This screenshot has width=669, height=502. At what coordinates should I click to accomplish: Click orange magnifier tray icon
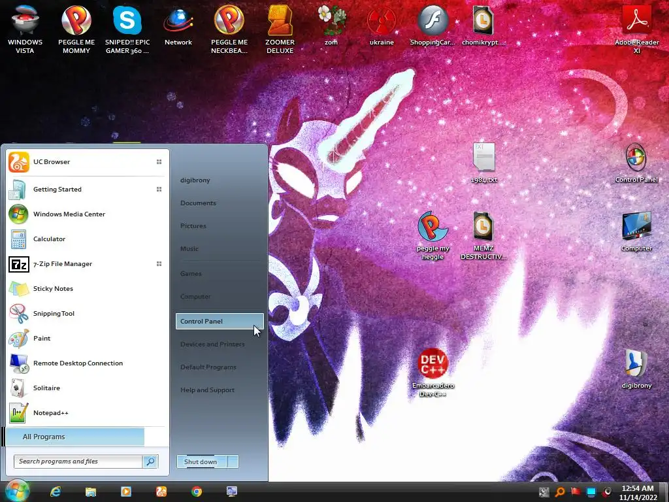tap(560, 492)
